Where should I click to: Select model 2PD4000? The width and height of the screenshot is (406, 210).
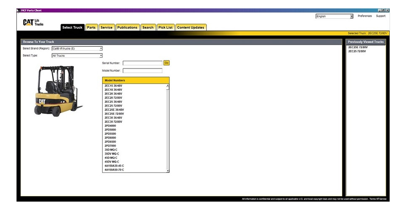click(110, 126)
